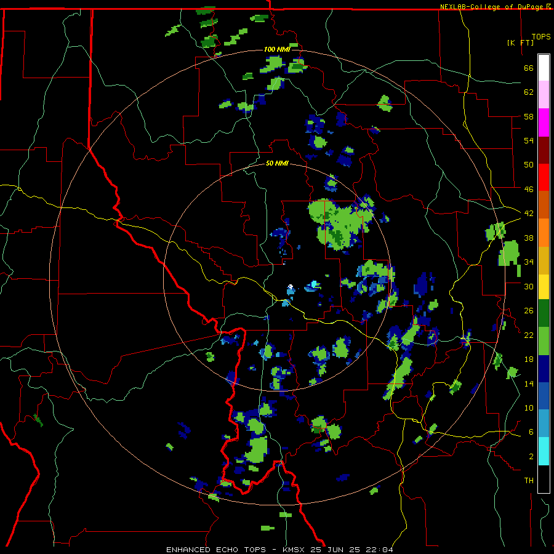This screenshot has height=554, width=554.
Task: Select the bright red legend swatch
Action: 544,177
